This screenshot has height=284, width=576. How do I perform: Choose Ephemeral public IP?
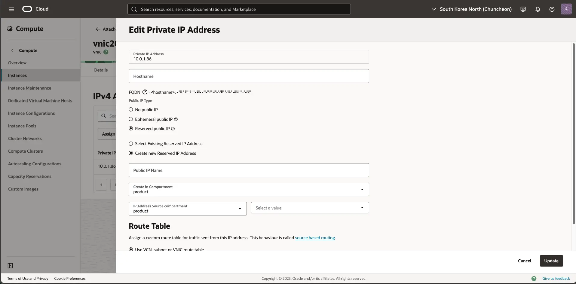[x=131, y=119]
